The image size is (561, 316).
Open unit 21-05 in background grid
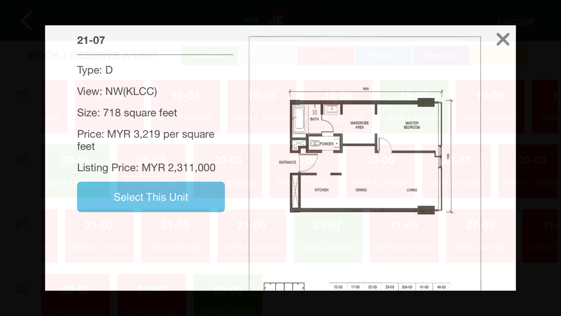(175, 236)
